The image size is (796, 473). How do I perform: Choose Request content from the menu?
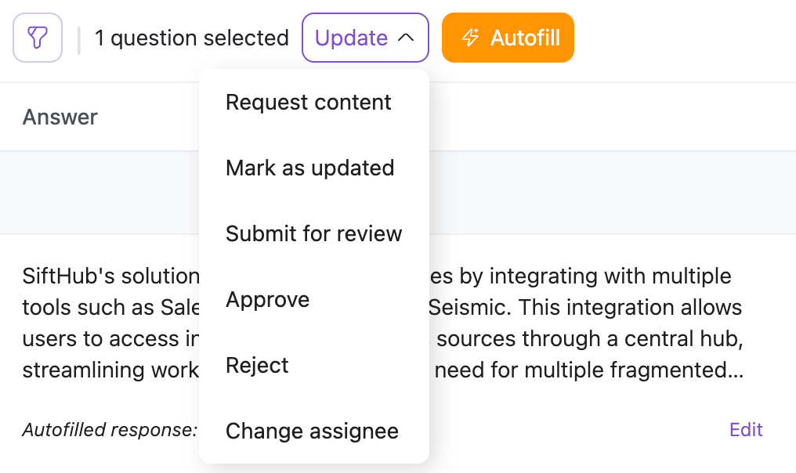click(308, 103)
